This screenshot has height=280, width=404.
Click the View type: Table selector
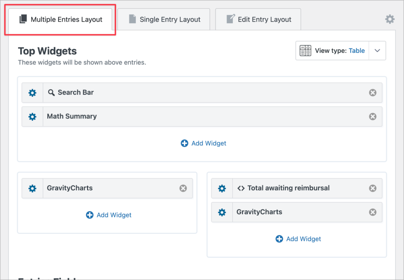pyautogui.click(x=332, y=50)
